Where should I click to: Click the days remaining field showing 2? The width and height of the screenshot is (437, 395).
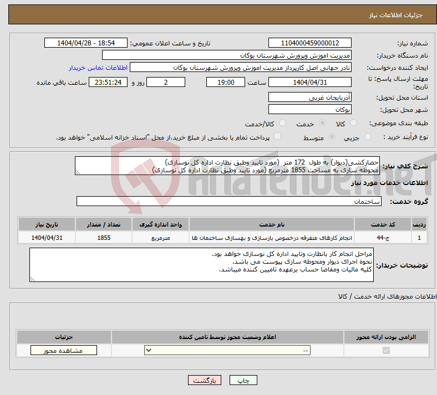pyautogui.click(x=166, y=82)
